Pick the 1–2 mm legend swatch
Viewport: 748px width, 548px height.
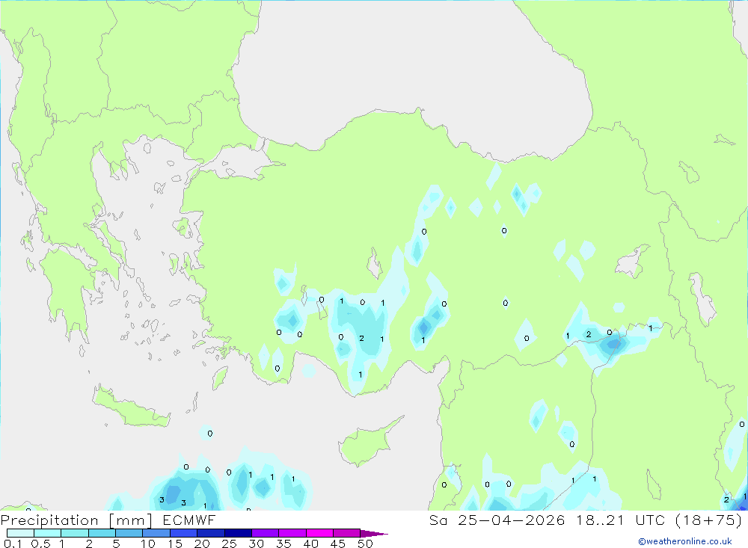click(x=75, y=533)
